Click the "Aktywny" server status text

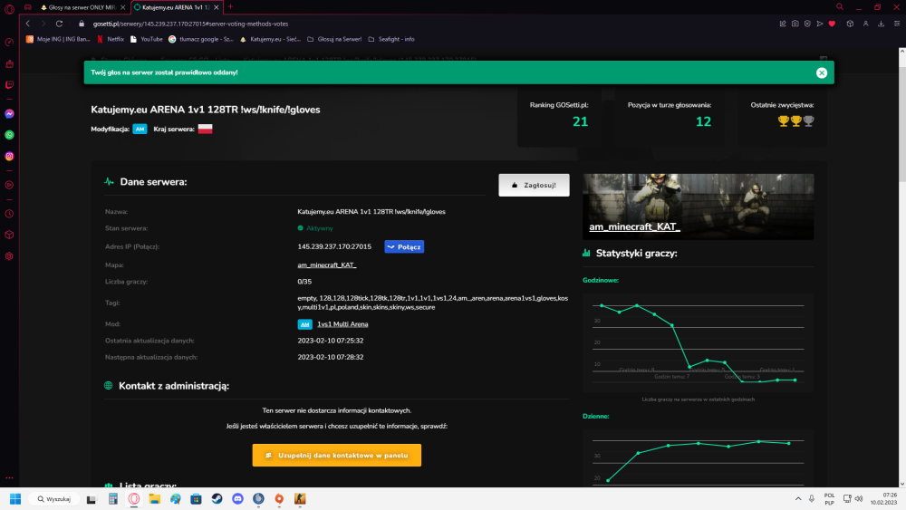pos(320,228)
